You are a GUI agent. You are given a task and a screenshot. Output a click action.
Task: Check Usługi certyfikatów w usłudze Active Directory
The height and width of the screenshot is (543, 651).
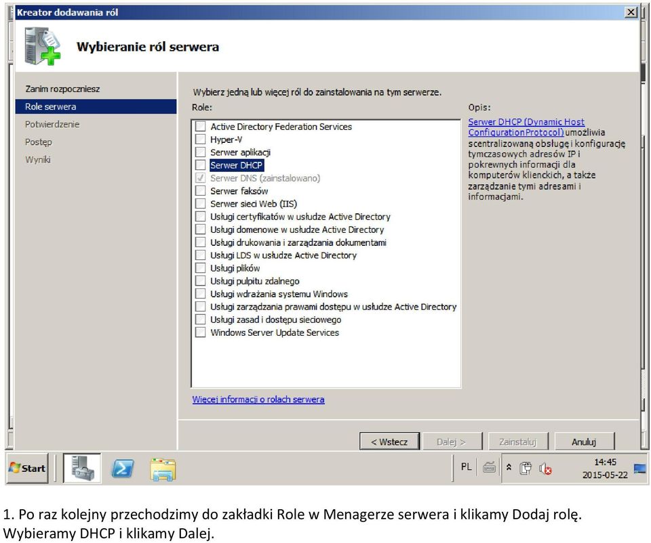(x=201, y=216)
